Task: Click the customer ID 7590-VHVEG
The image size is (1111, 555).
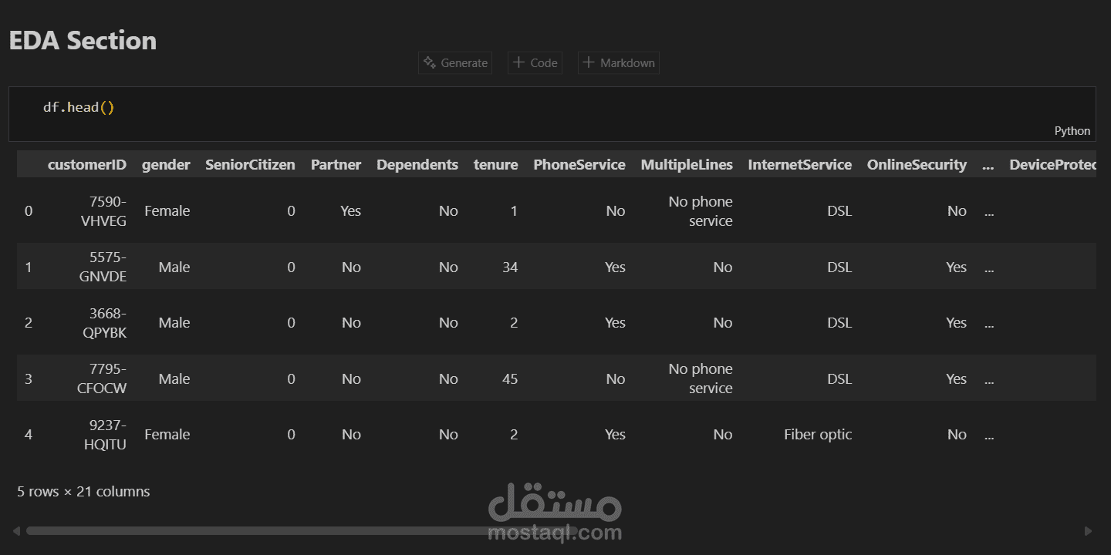Action: pos(102,211)
